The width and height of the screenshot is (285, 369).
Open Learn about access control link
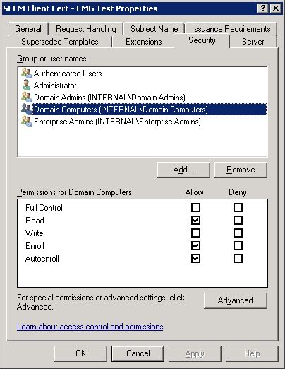tap(90, 327)
